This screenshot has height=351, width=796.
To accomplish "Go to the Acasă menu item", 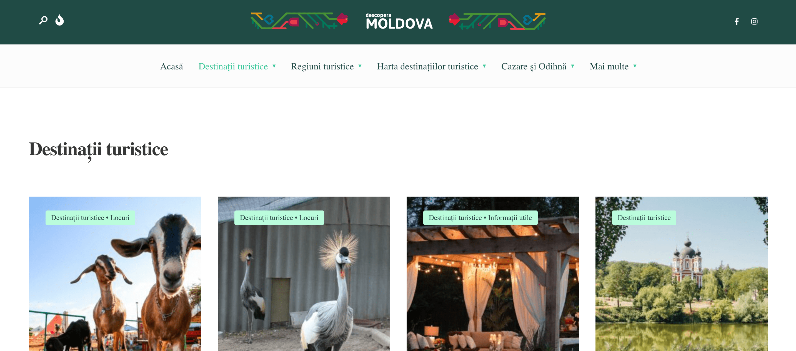I will (171, 66).
